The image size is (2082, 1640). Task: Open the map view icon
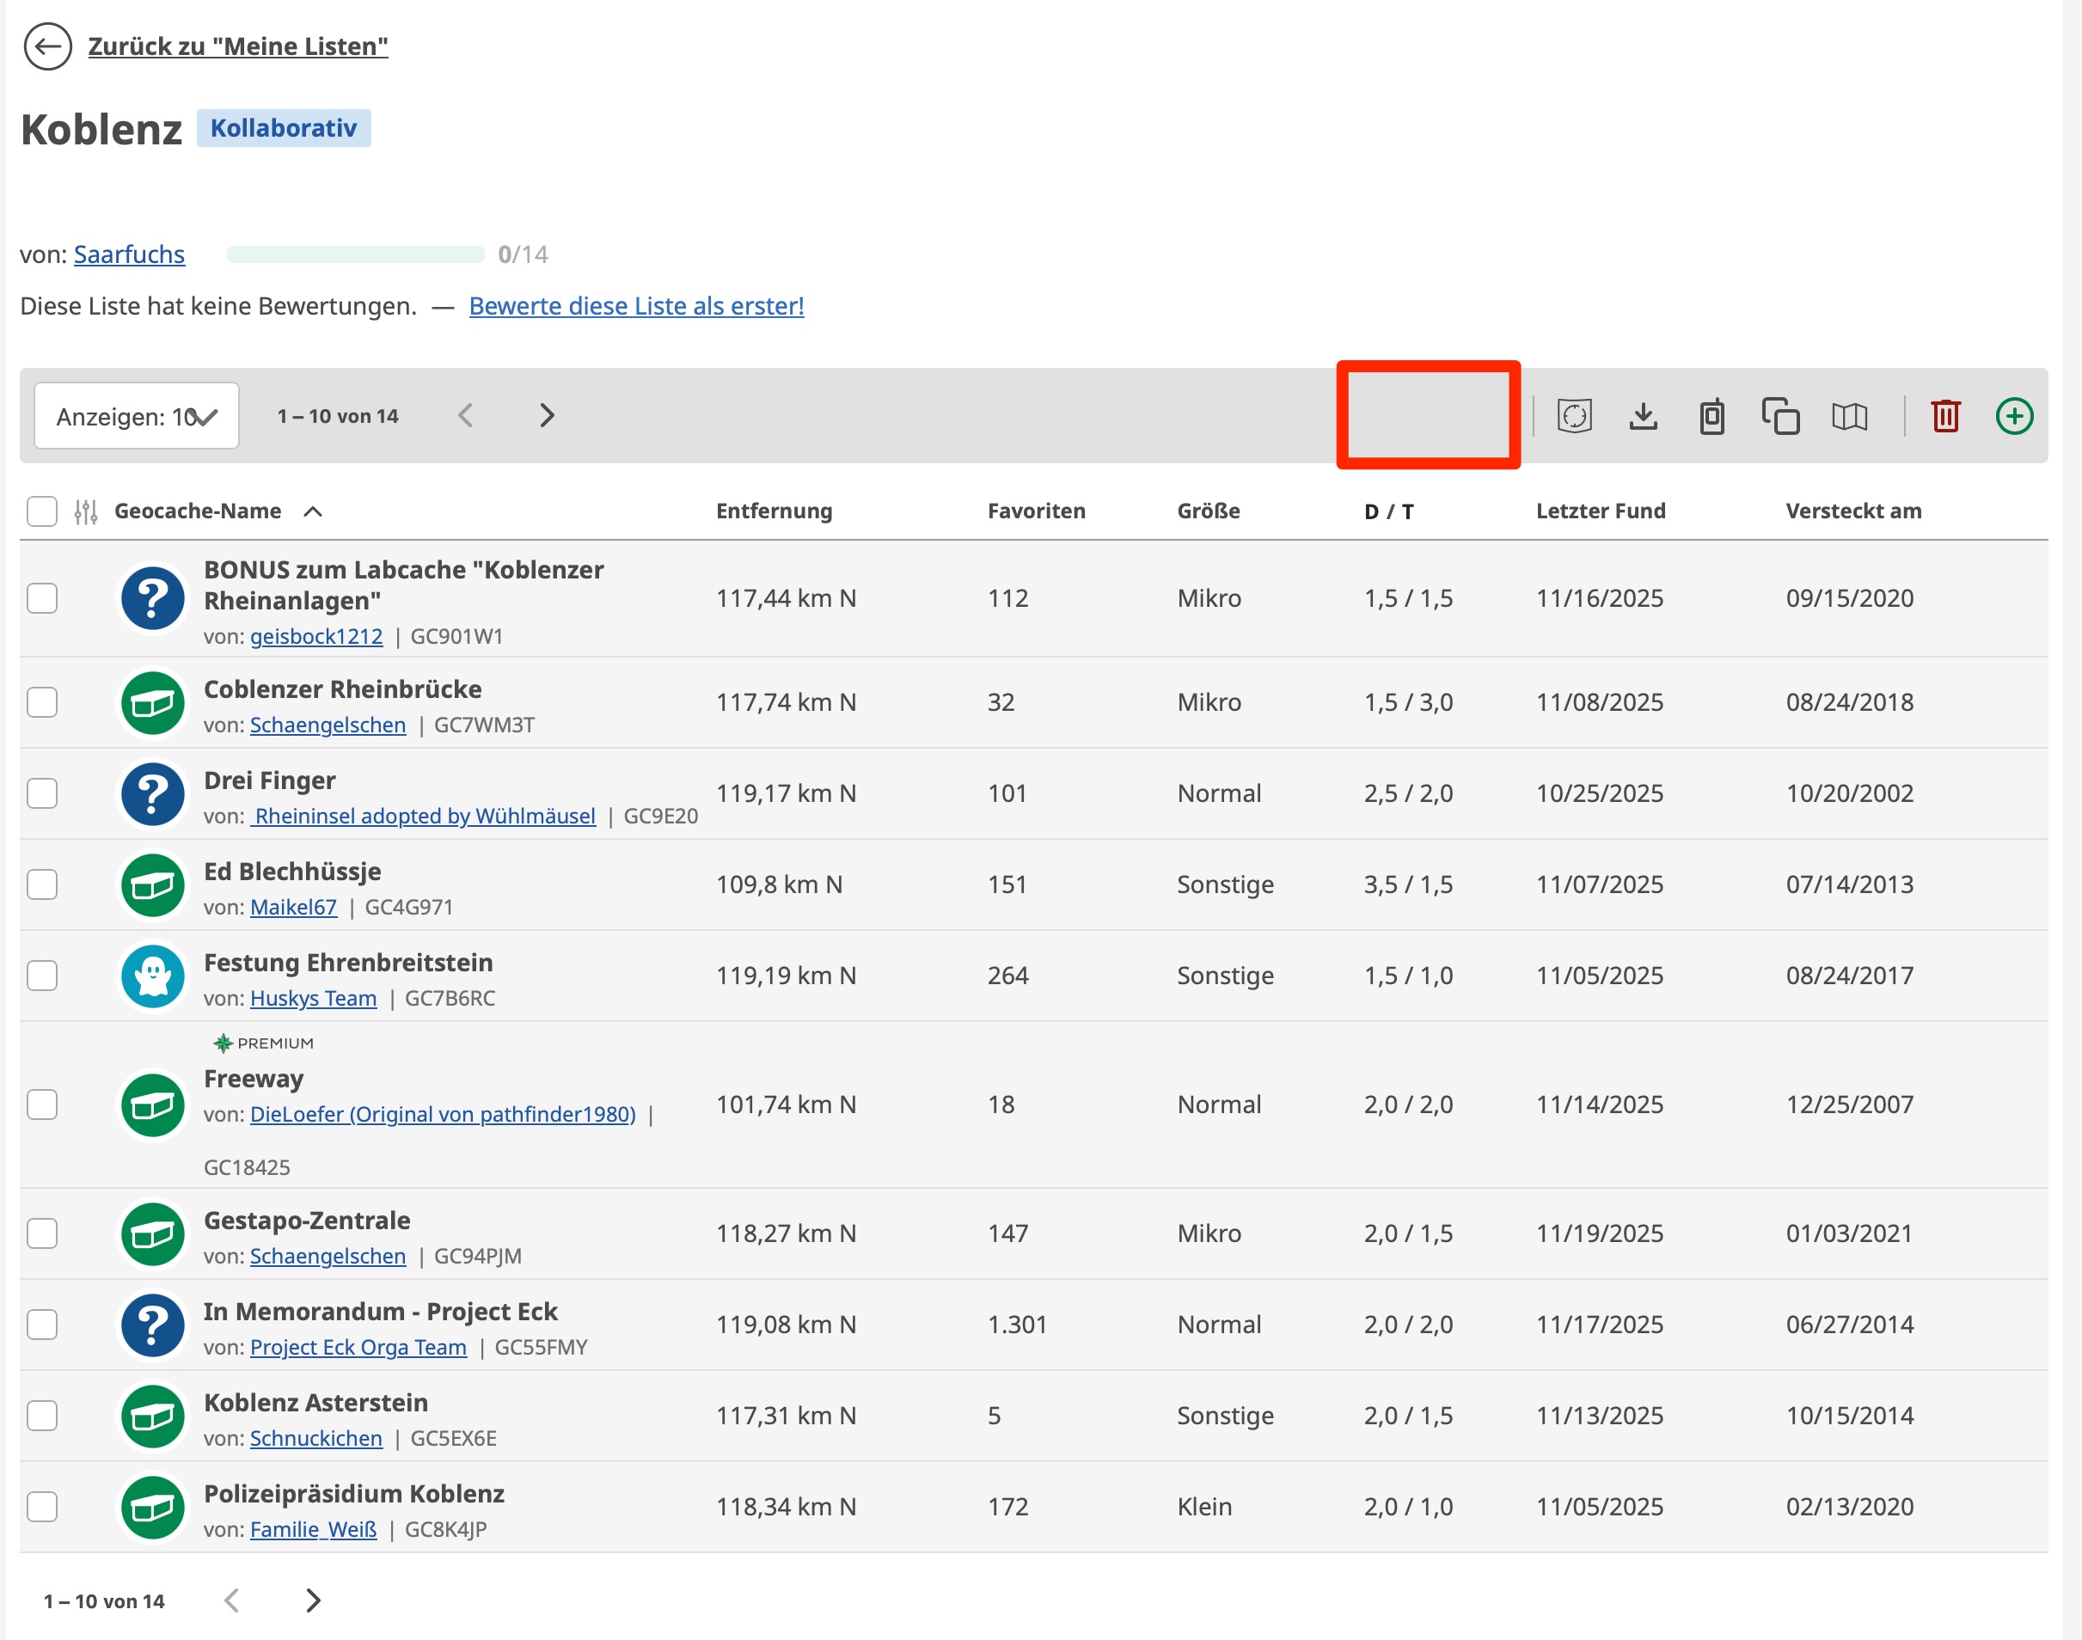click(1850, 416)
